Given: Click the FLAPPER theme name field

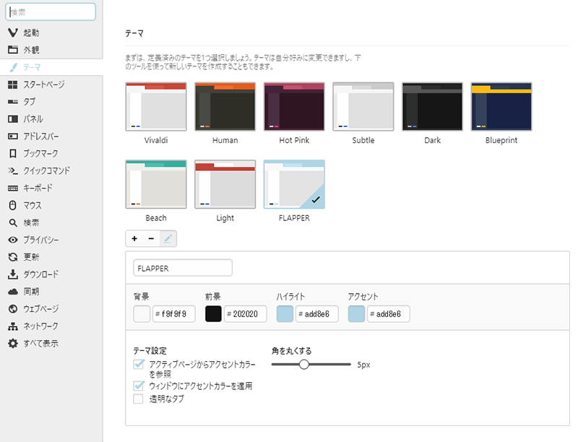Looking at the screenshot, I should tap(183, 268).
